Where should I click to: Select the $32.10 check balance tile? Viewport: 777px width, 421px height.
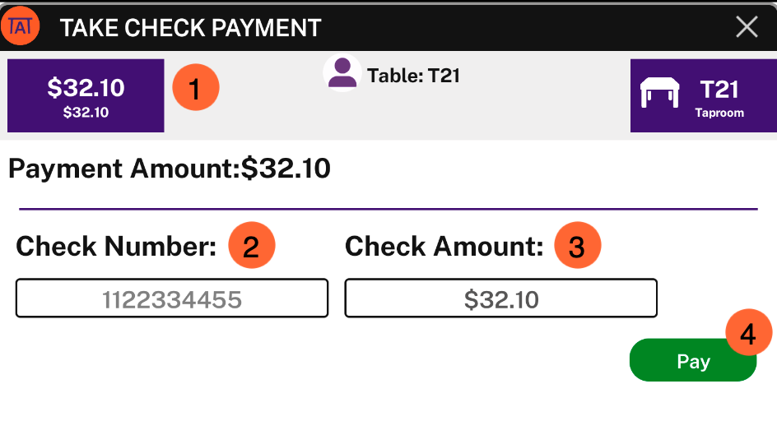tap(86, 95)
